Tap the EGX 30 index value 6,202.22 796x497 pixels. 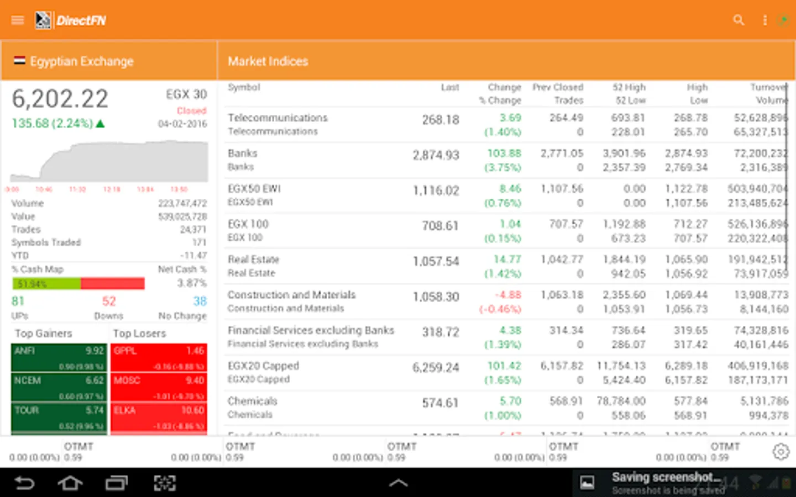(60, 99)
